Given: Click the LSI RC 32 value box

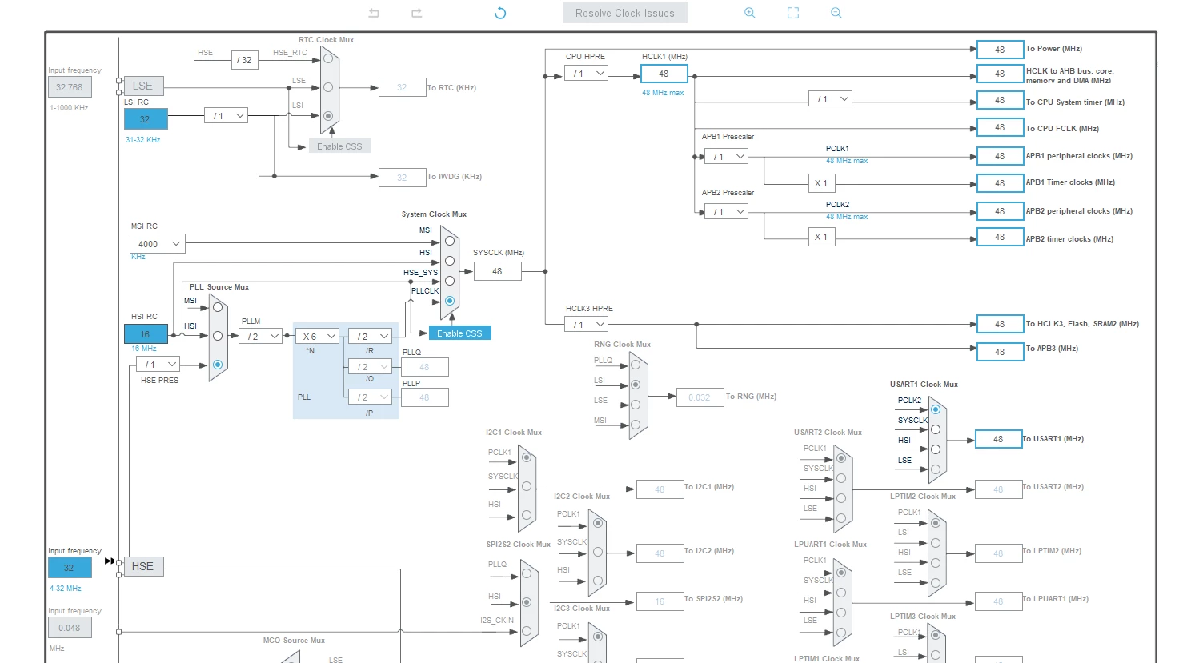Looking at the screenshot, I should click(x=146, y=119).
